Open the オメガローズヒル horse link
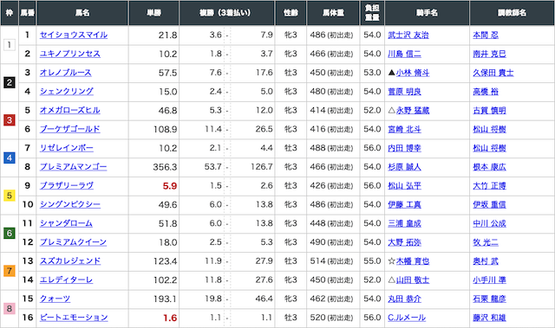The height and width of the screenshot is (328, 555). [69, 110]
